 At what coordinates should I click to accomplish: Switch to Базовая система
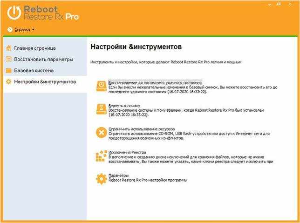(x=34, y=70)
